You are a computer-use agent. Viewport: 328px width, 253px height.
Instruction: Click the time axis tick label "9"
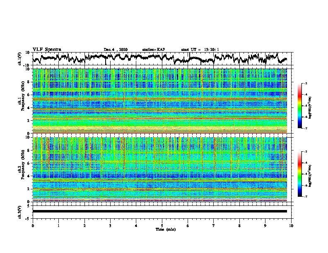point(265,226)
